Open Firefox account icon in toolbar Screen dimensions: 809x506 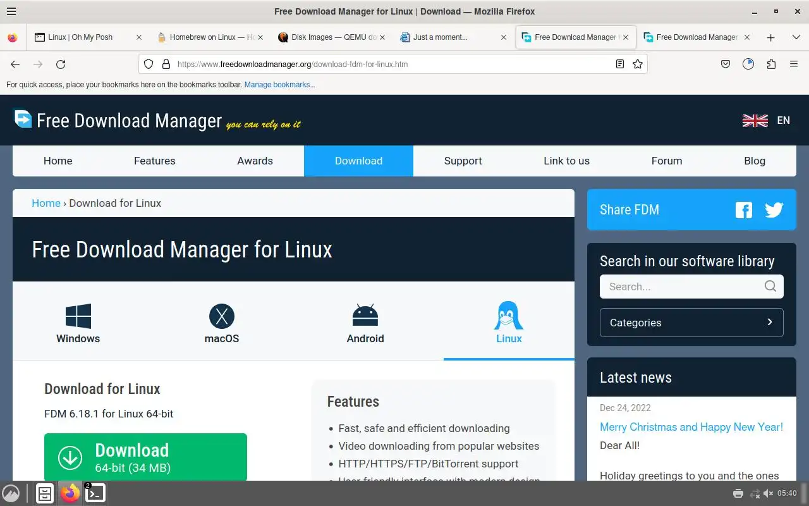(748, 64)
